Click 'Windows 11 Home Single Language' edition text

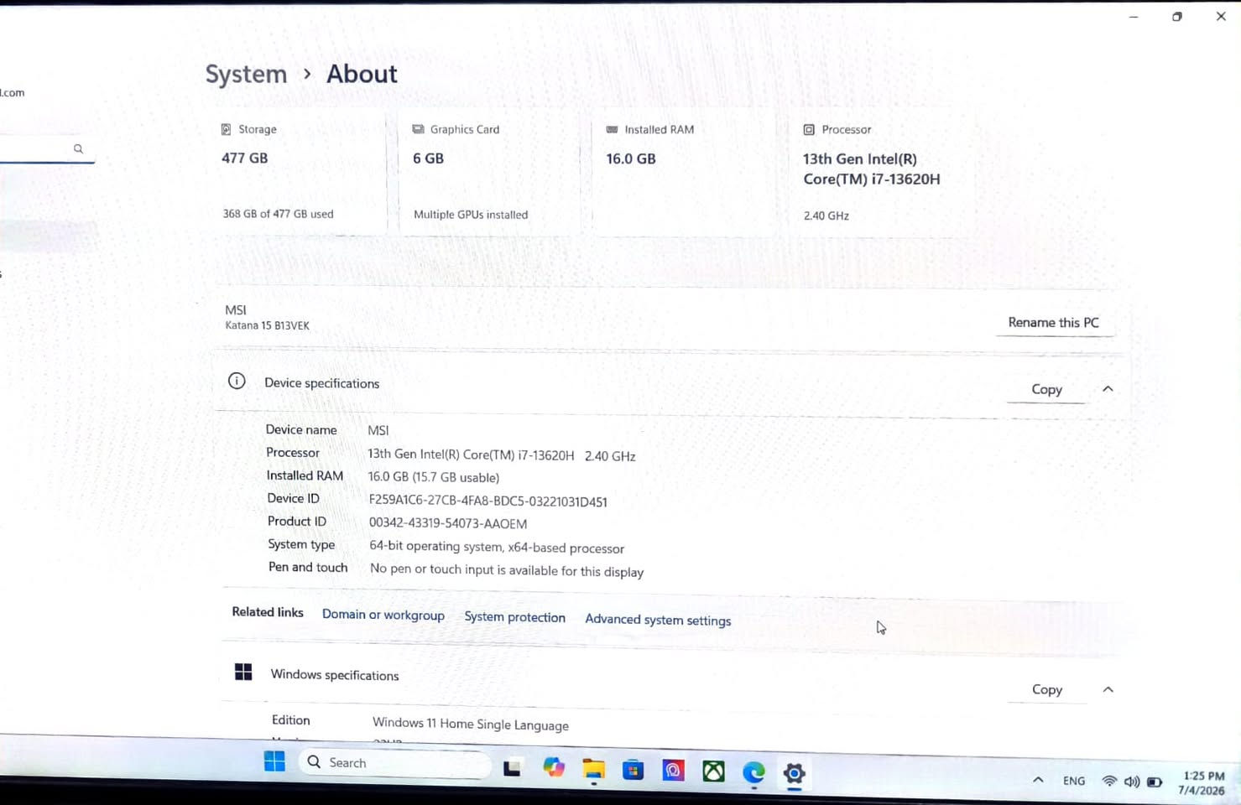[471, 724]
